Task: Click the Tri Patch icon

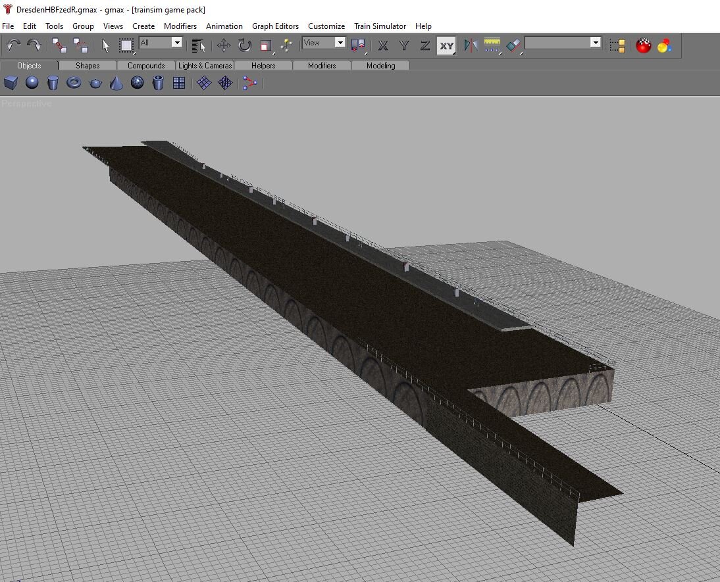Action: [225, 83]
